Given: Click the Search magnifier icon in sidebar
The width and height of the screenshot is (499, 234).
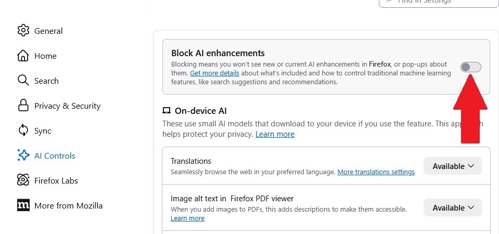Looking at the screenshot, I should click(x=23, y=81).
